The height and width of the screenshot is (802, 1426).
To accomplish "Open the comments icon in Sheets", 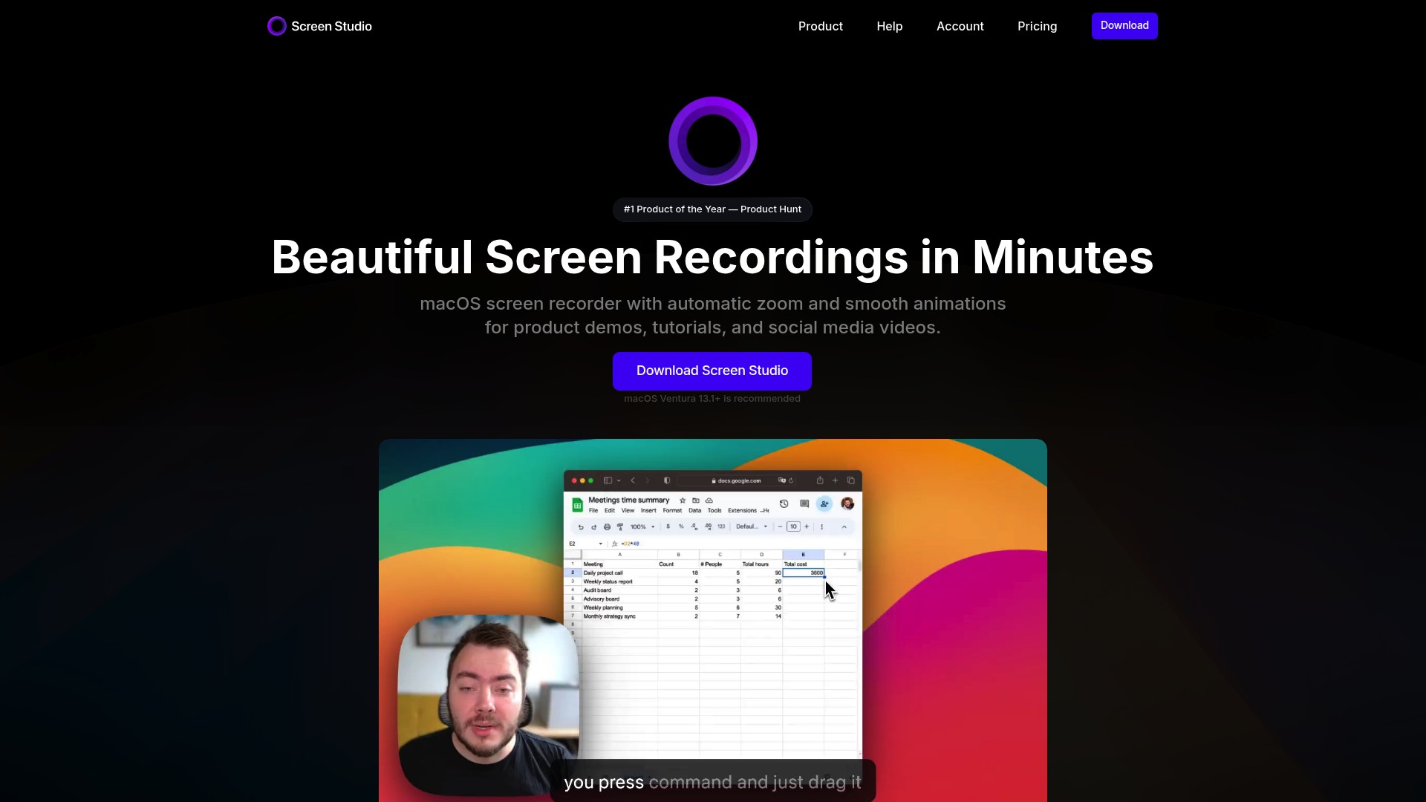I will tap(804, 503).
